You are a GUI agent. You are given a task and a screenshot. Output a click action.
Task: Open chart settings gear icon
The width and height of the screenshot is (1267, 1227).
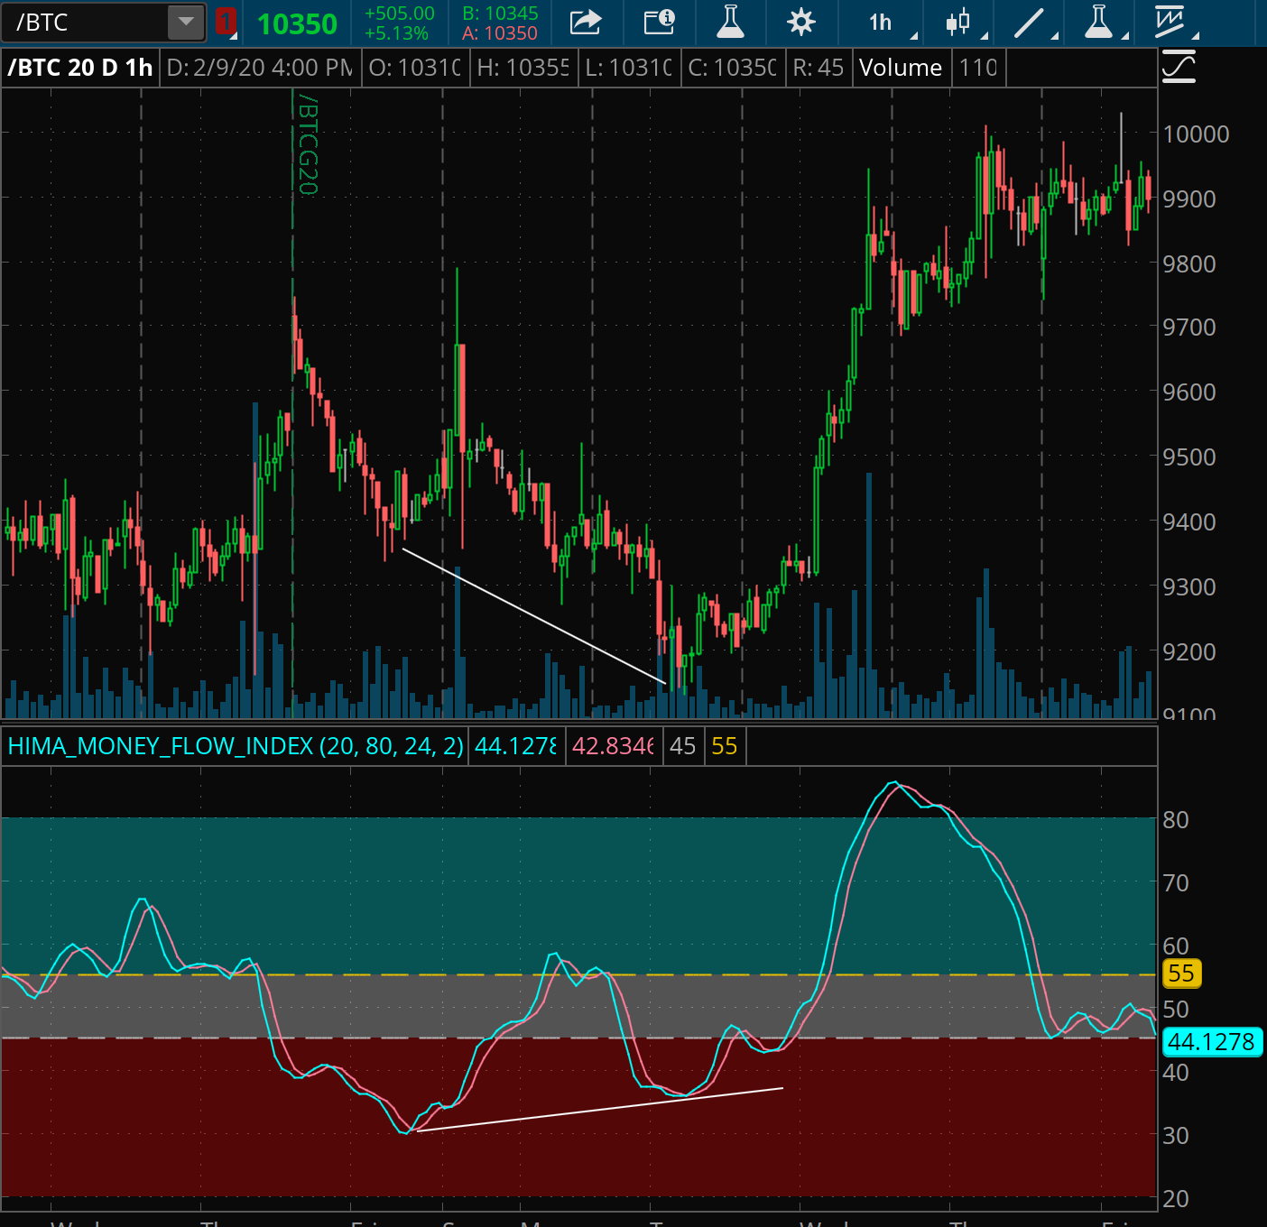pyautogui.click(x=801, y=22)
